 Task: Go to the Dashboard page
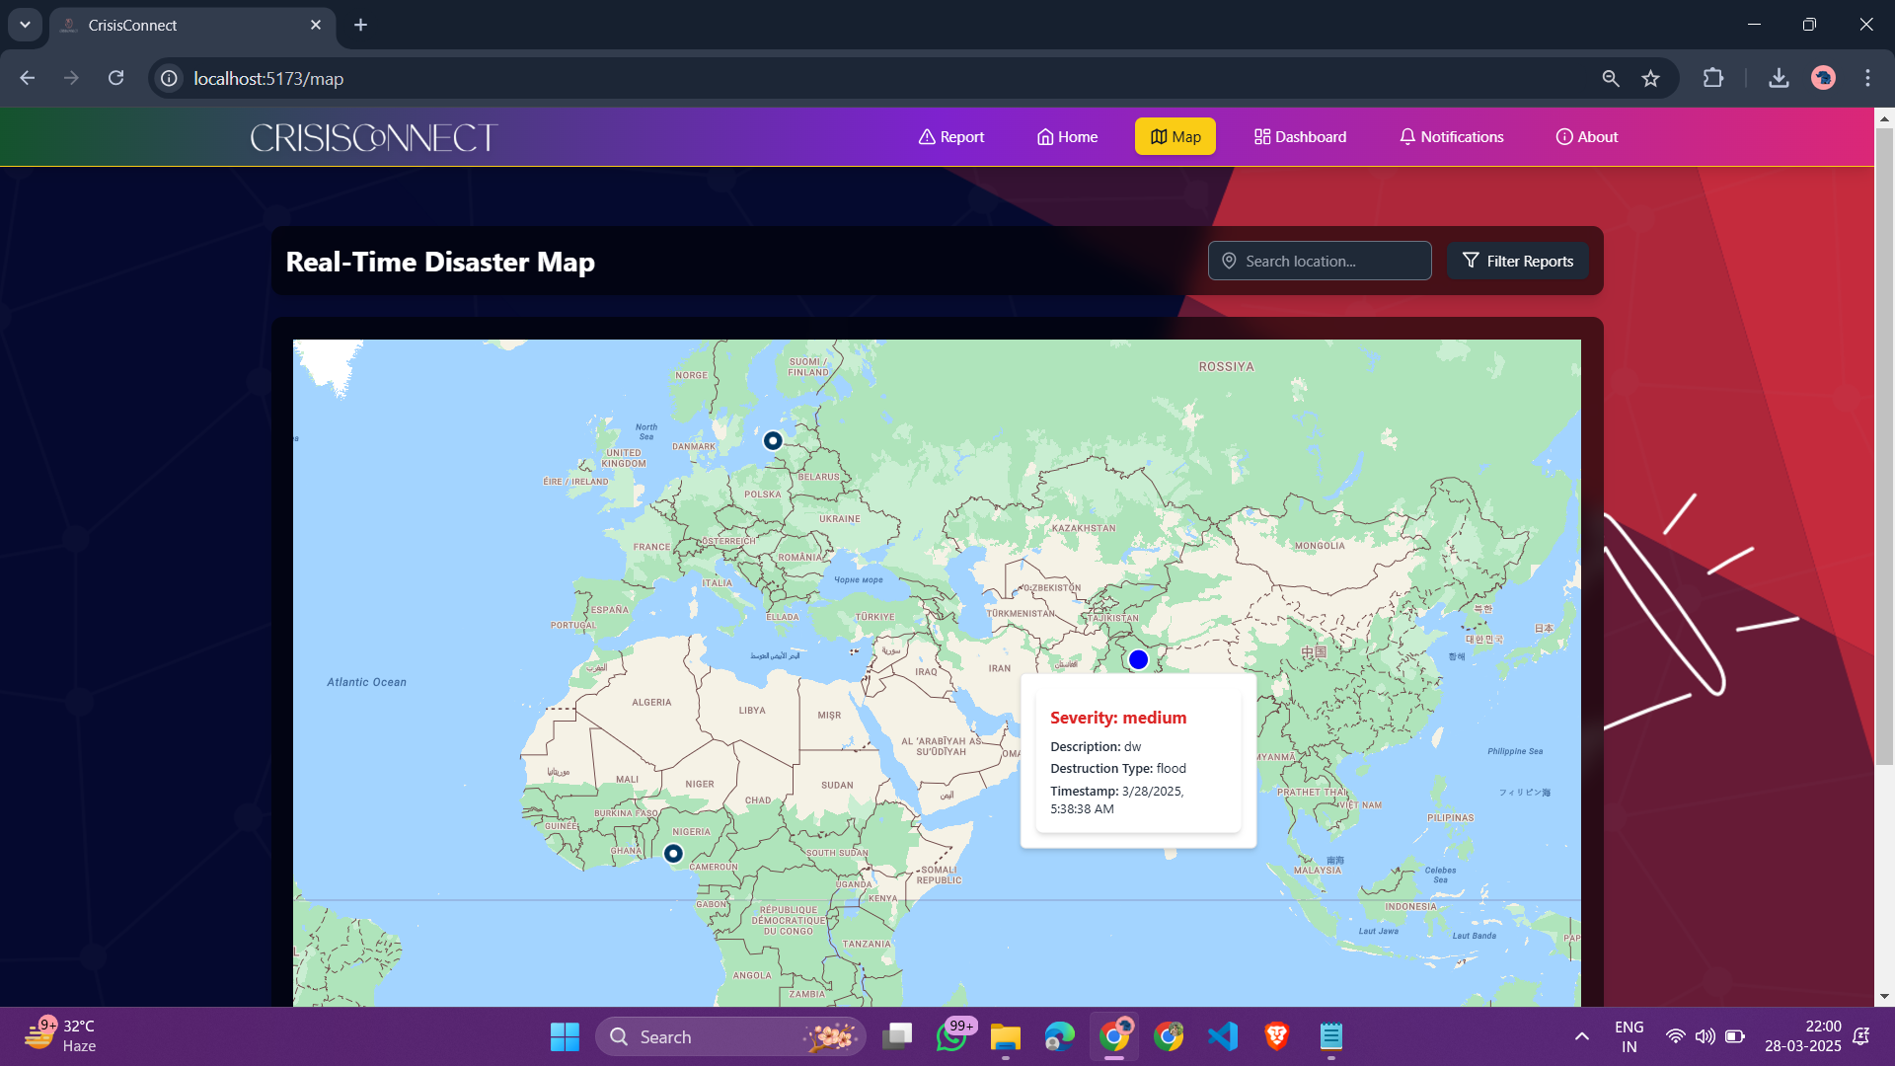click(x=1300, y=137)
